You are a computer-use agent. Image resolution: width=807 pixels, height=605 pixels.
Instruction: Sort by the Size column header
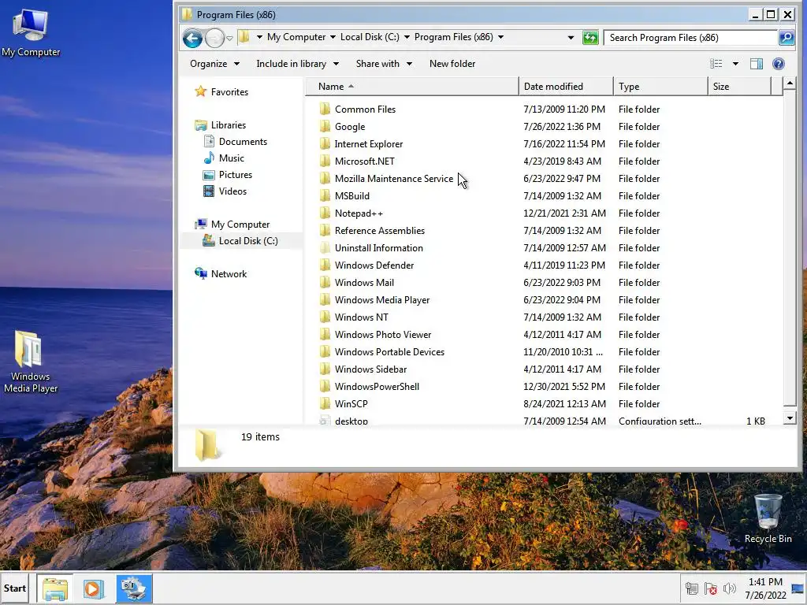coord(739,87)
